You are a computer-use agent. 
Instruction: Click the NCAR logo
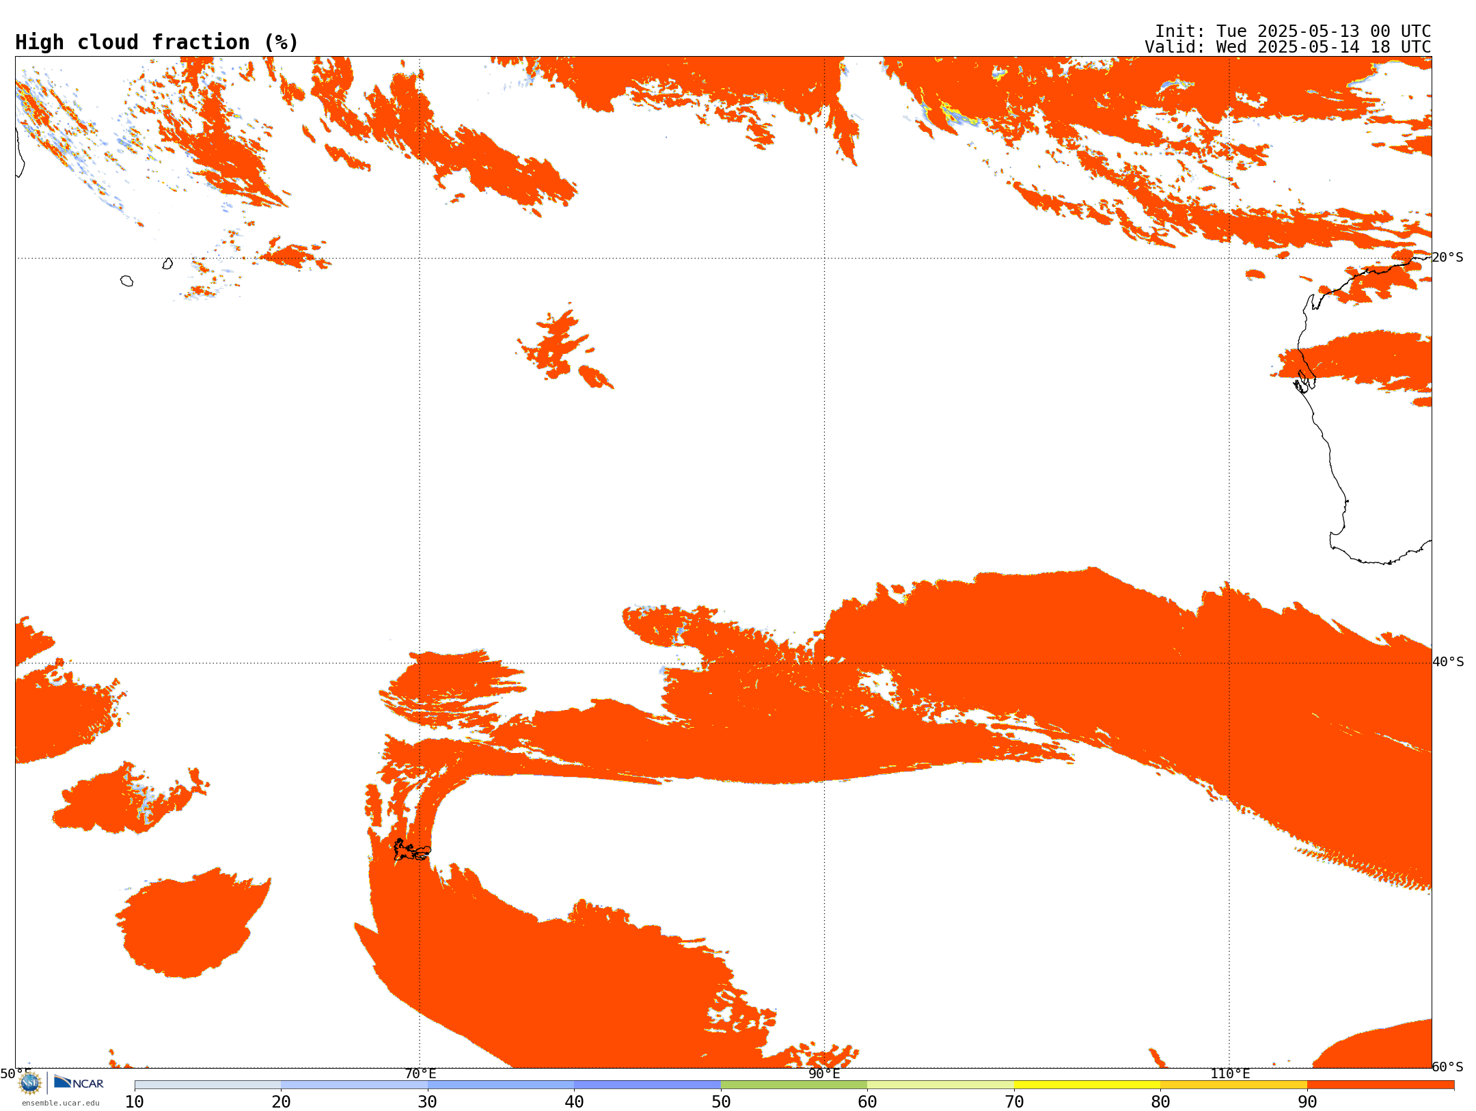pyautogui.click(x=79, y=1082)
